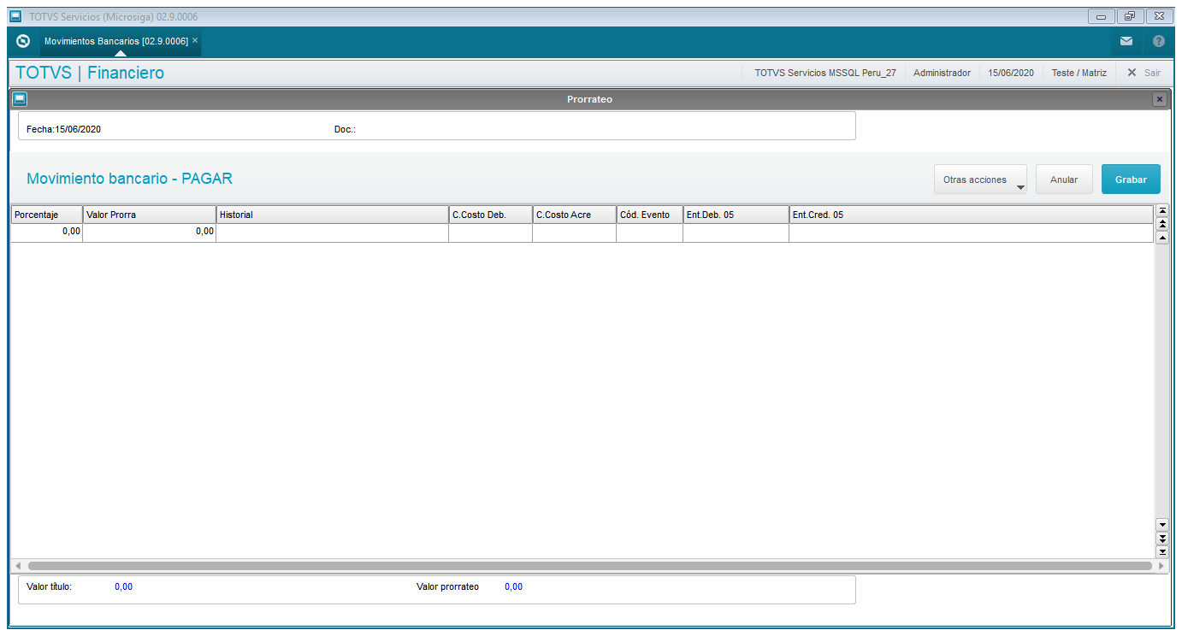
Task: Click the Teste / Matriz company label
Action: point(1079,73)
